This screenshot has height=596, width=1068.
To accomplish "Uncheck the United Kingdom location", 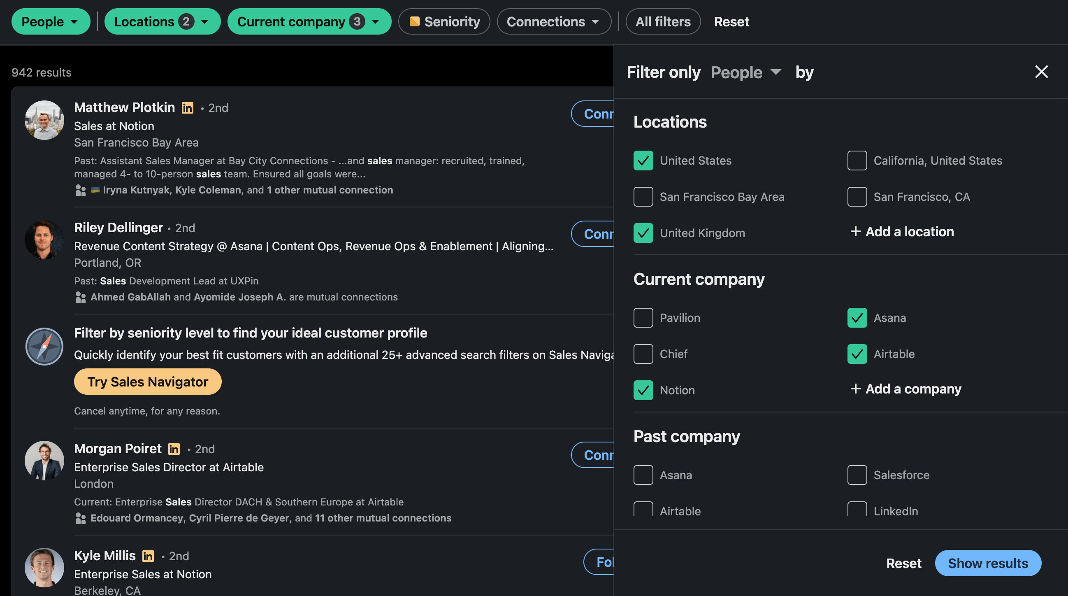I will click(643, 233).
